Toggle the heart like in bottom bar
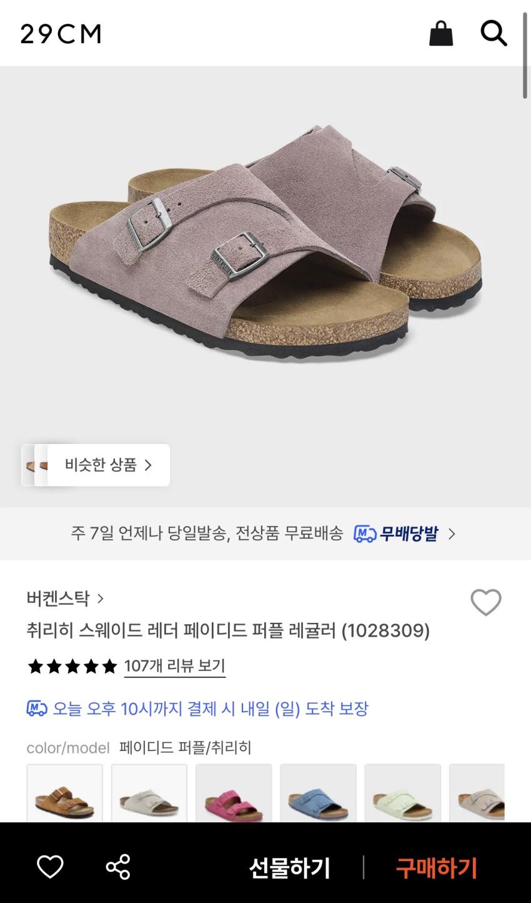Viewport: 531px width, 903px height. pyautogui.click(x=50, y=867)
